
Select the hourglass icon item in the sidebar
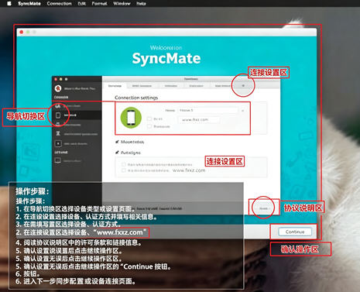coord(77,134)
